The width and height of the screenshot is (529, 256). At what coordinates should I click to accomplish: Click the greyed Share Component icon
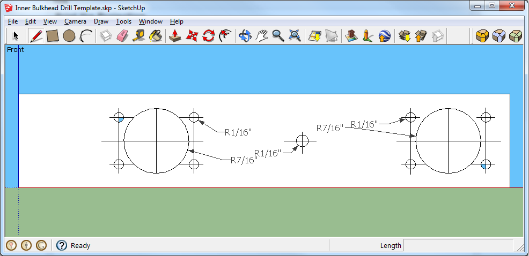coord(437,36)
